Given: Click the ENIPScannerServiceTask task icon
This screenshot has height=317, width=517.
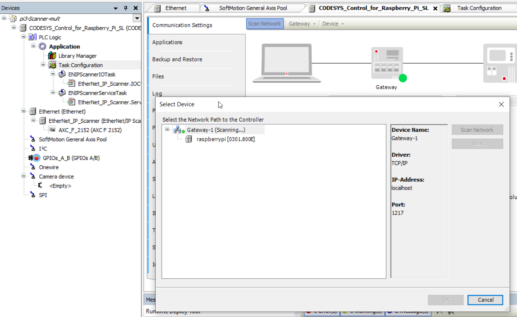Looking at the screenshot, I should pyautogui.click(x=62, y=93).
